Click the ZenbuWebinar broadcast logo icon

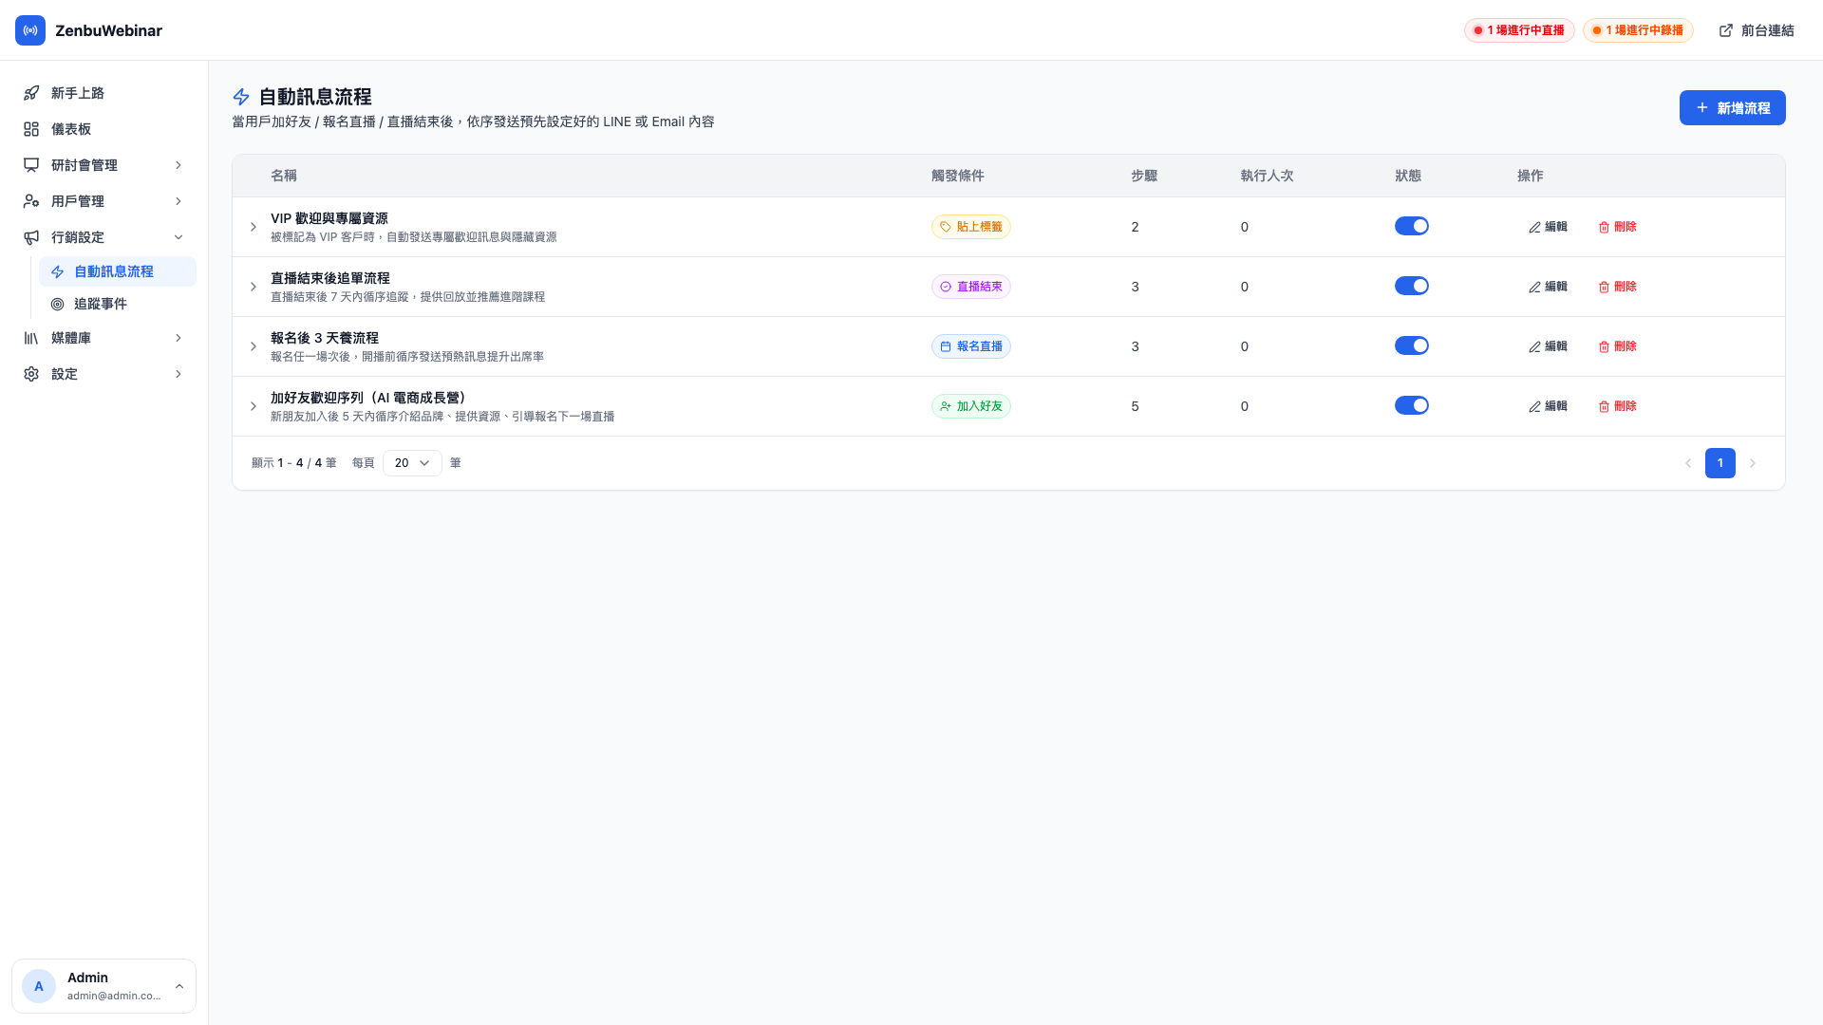point(30,30)
